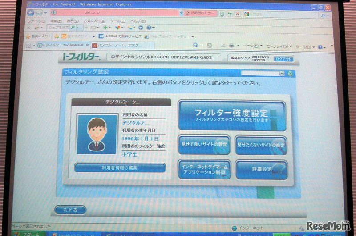Click the インターネットタイマー&アプリケーション制御 button
356x236 pixels.
click(x=205, y=170)
